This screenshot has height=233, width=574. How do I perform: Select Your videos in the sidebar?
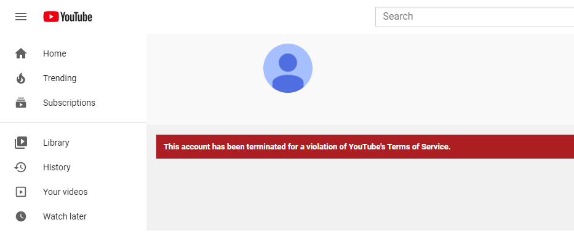click(x=73, y=192)
